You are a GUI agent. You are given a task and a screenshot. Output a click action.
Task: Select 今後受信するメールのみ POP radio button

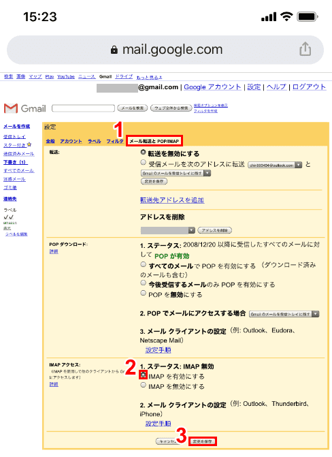(143, 283)
